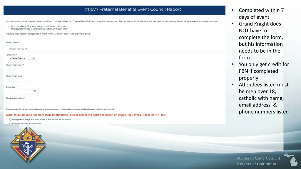The image size is (301, 169).
Task: Click the 'Grand Knight does NOT have to complete the form' bullet
Action: point(261,40)
